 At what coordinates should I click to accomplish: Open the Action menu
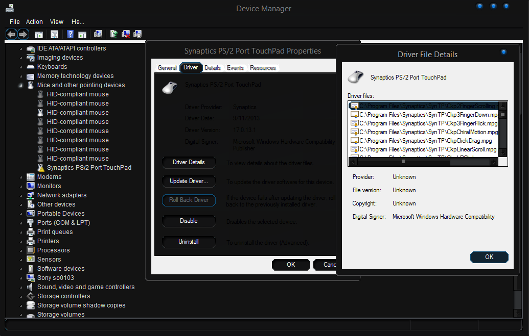click(34, 22)
